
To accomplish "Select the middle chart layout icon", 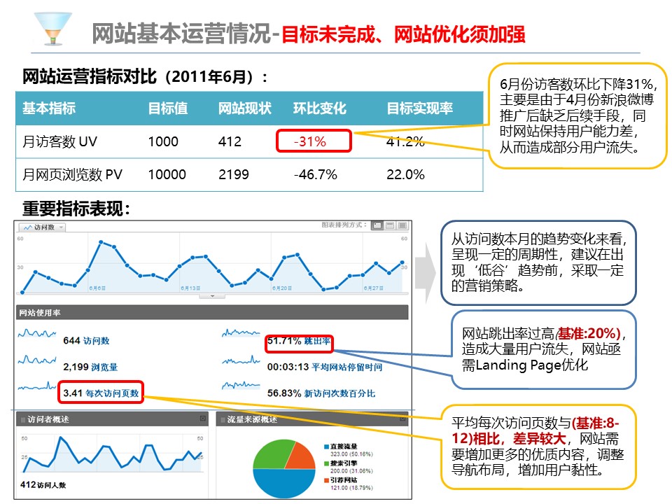I will (x=390, y=225).
